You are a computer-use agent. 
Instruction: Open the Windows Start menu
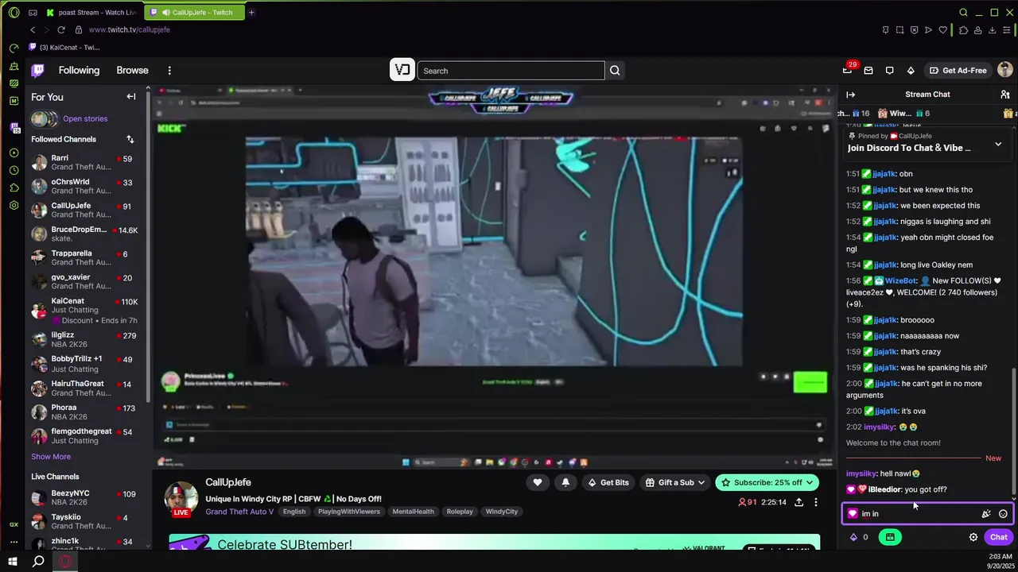13,562
